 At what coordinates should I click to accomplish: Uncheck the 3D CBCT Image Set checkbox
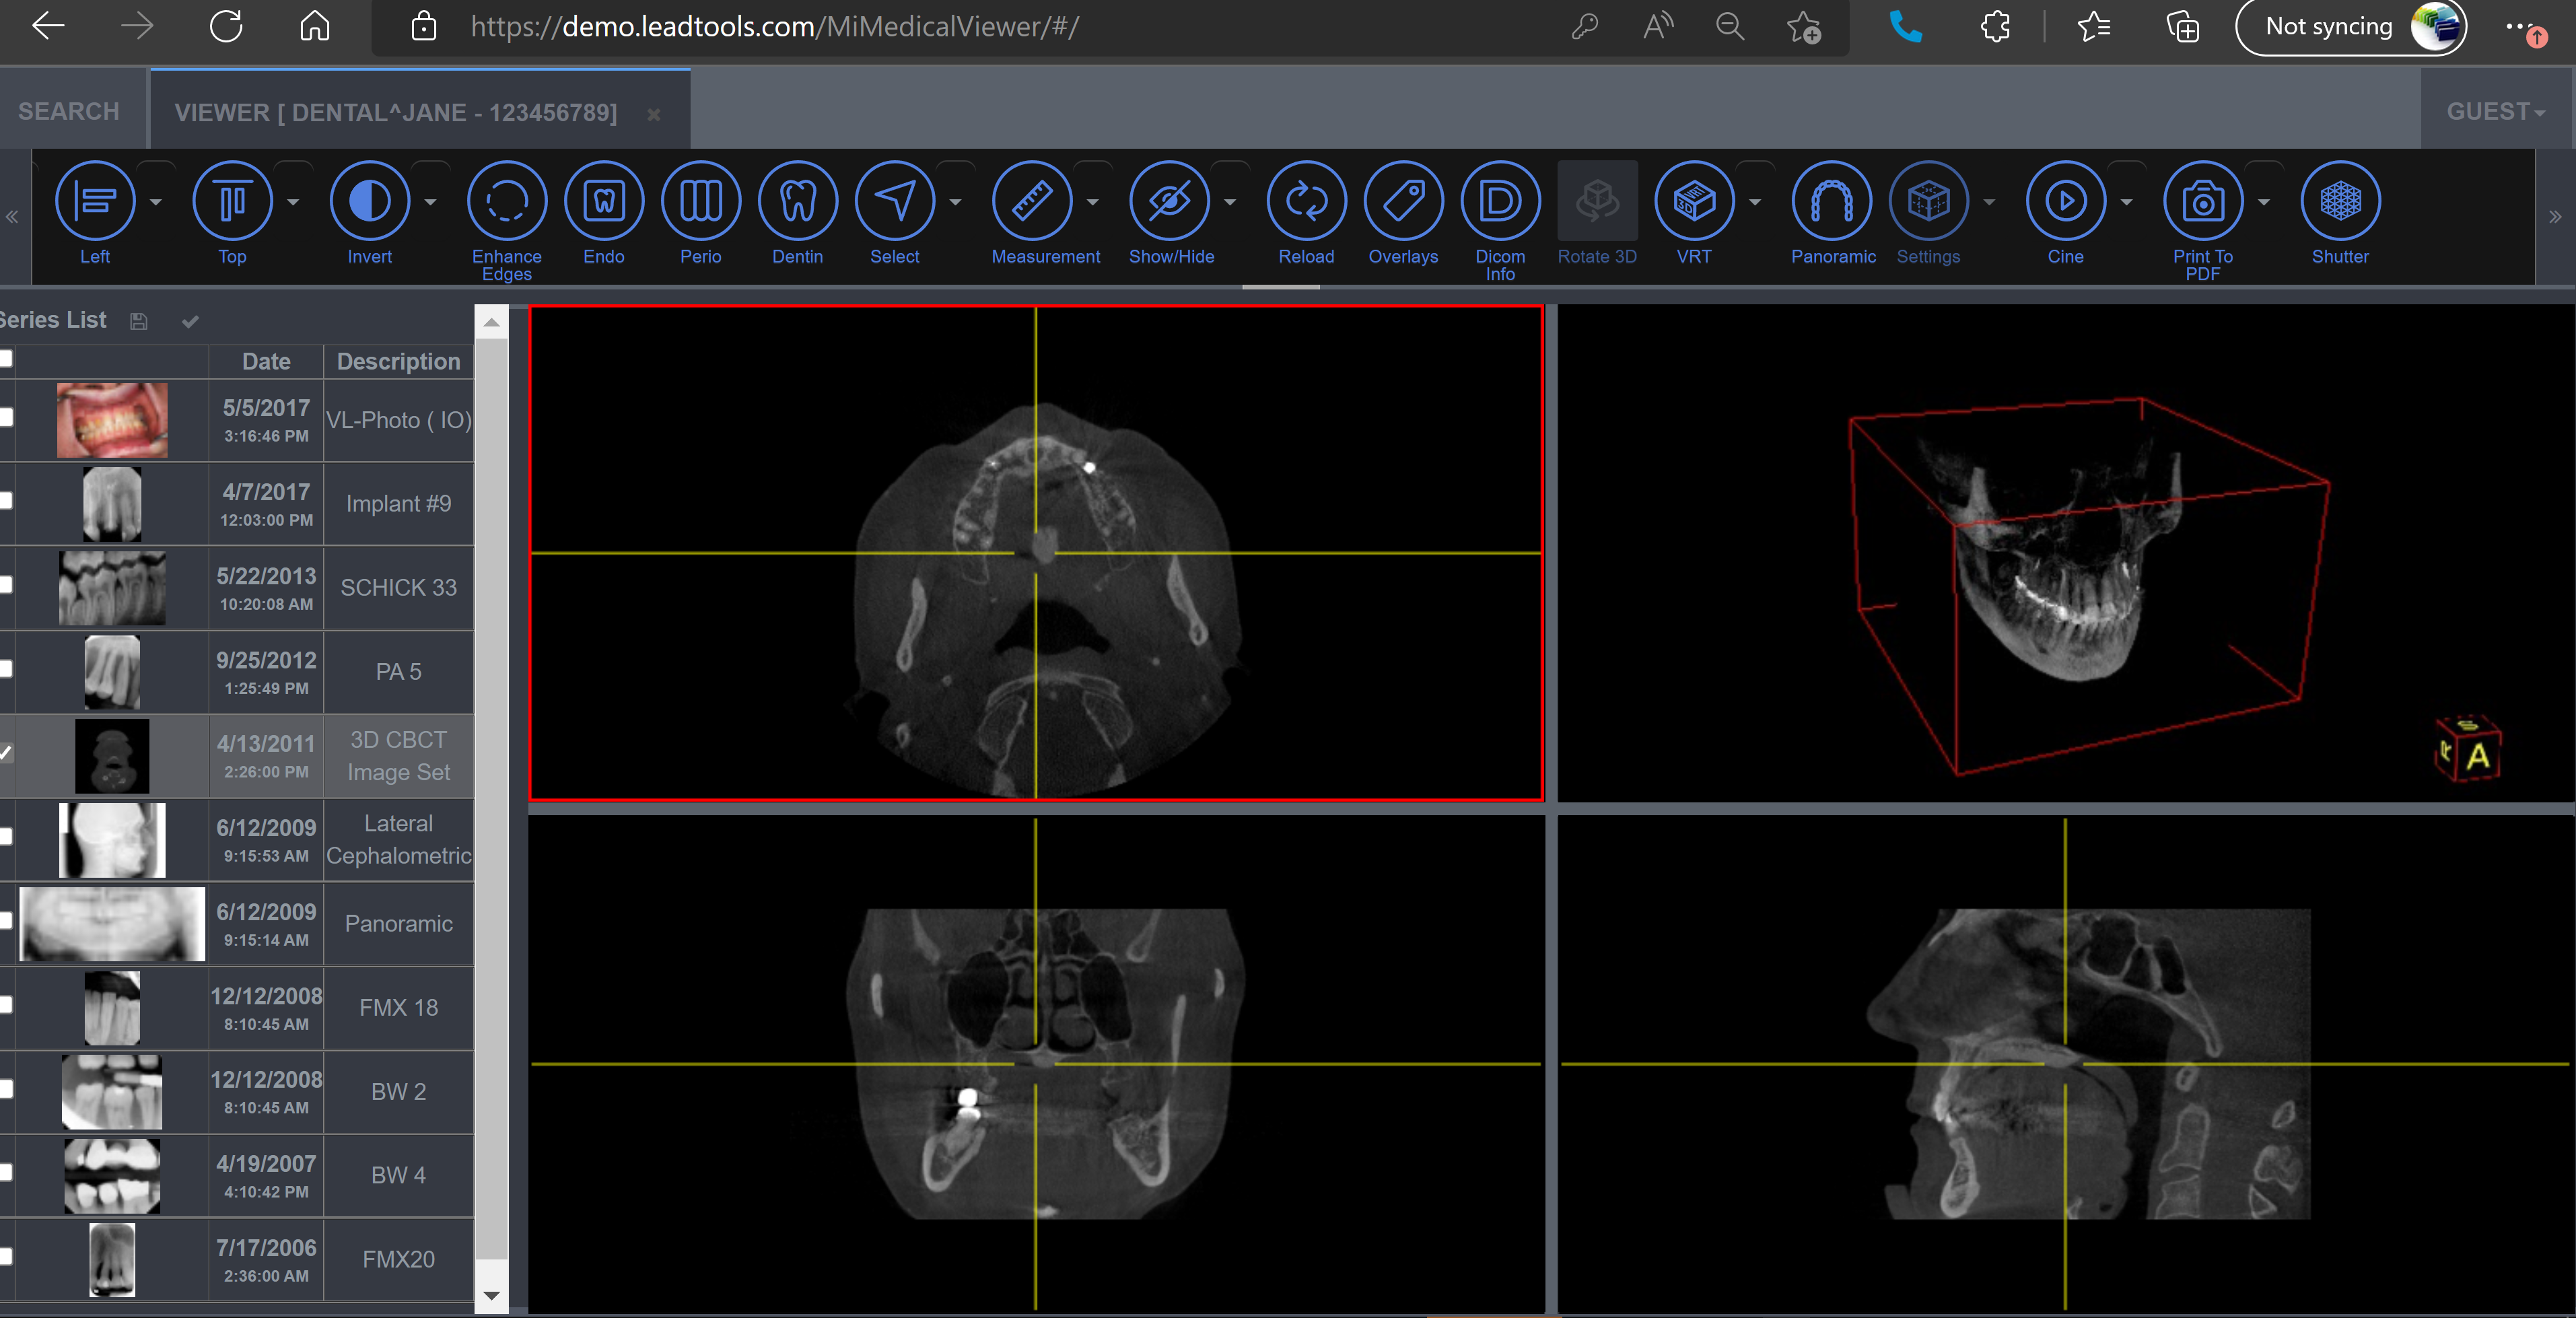[x=5, y=753]
